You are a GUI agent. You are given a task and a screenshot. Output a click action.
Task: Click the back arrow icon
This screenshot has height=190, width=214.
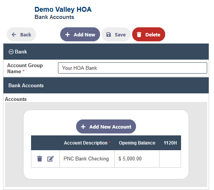[14, 35]
